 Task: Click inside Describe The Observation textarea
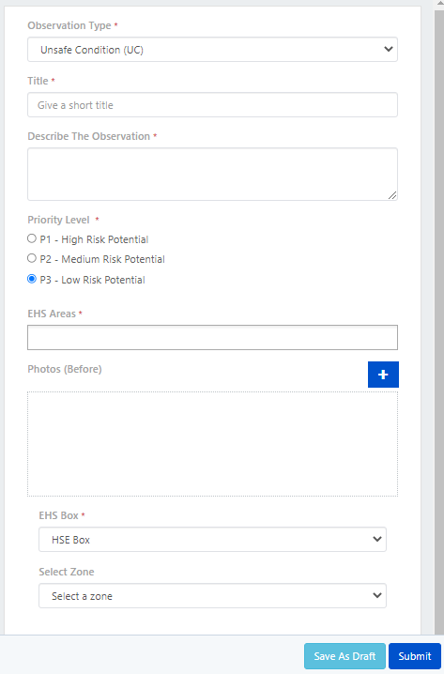[x=212, y=174]
